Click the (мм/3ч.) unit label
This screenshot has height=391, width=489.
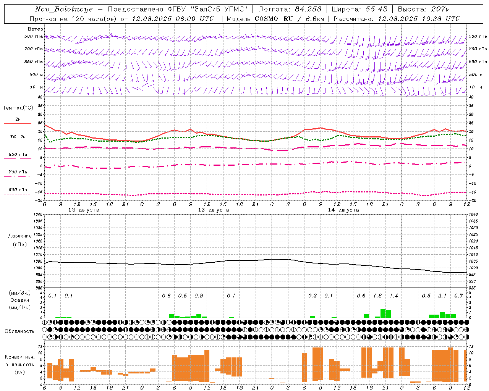click(x=20, y=293)
